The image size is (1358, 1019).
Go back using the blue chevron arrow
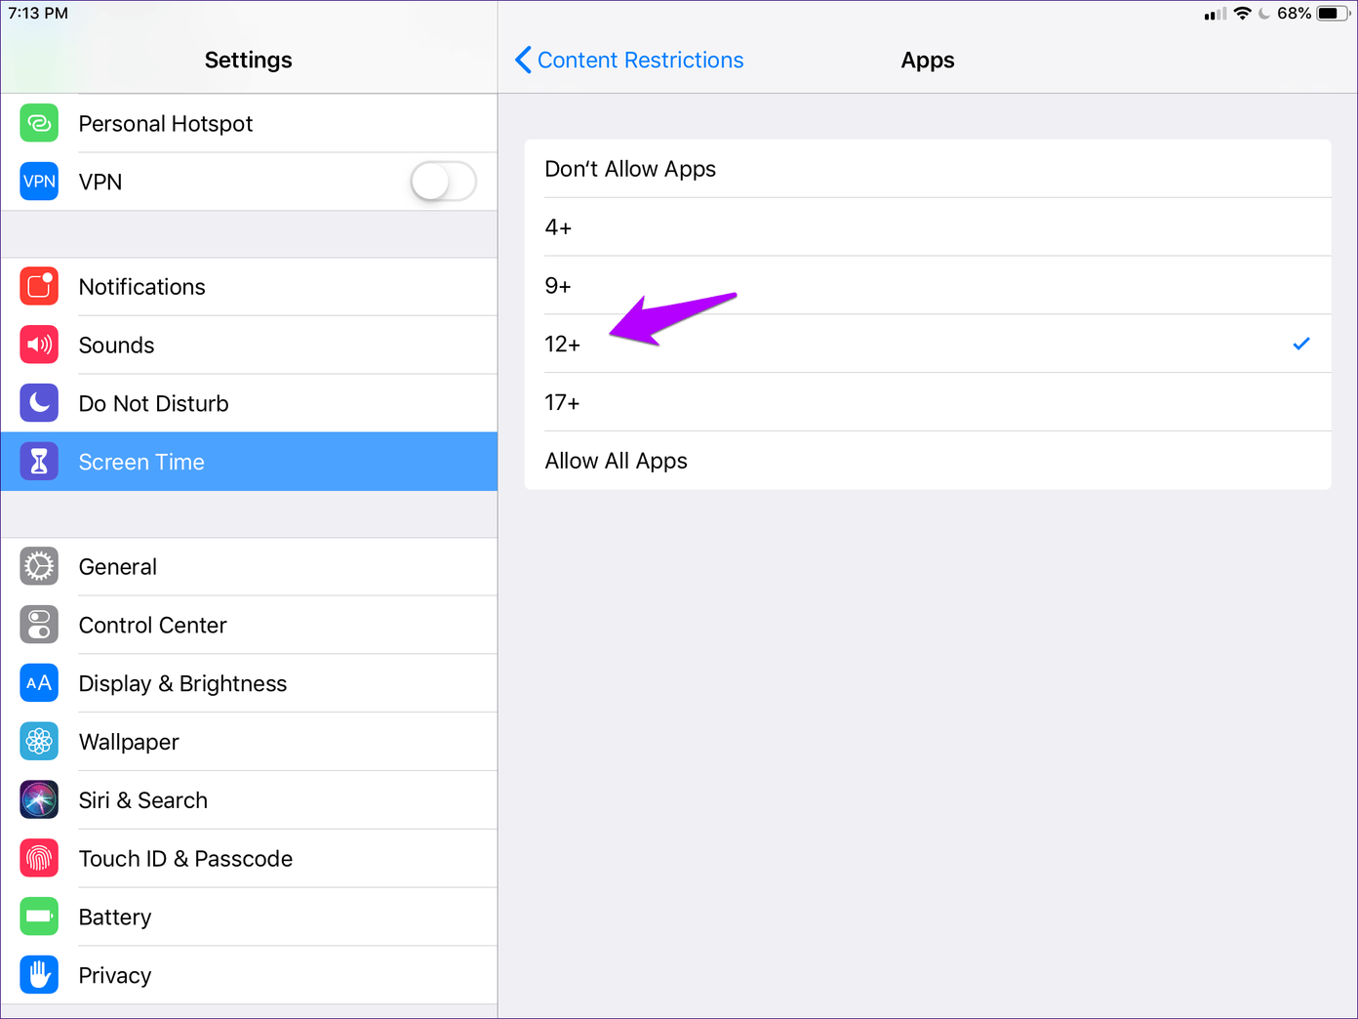(x=523, y=61)
